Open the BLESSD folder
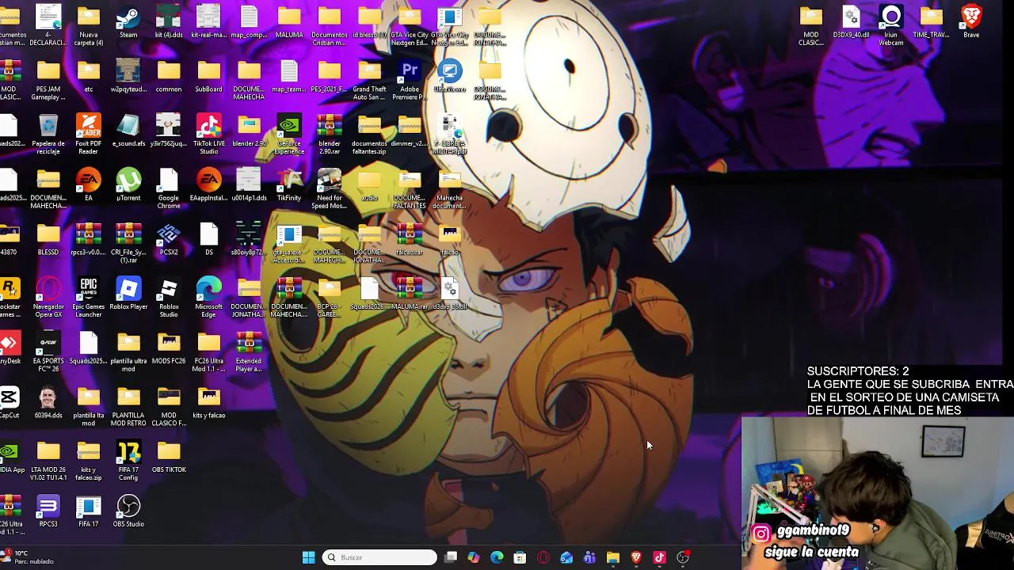The width and height of the screenshot is (1014, 570). coord(48,239)
